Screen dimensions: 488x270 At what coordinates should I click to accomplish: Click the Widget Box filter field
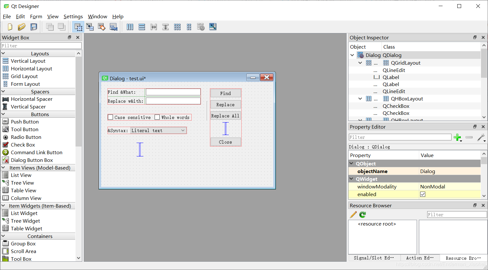pyautogui.click(x=41, y=46)
